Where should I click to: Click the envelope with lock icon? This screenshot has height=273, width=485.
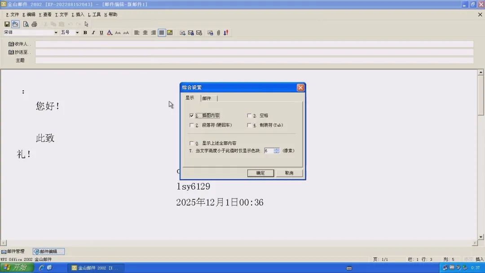[x=191, y=33]
